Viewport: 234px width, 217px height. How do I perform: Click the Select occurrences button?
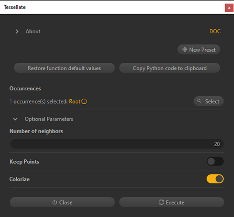209,101
